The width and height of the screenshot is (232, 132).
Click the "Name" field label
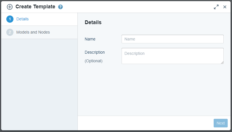[x=90, y=39]
